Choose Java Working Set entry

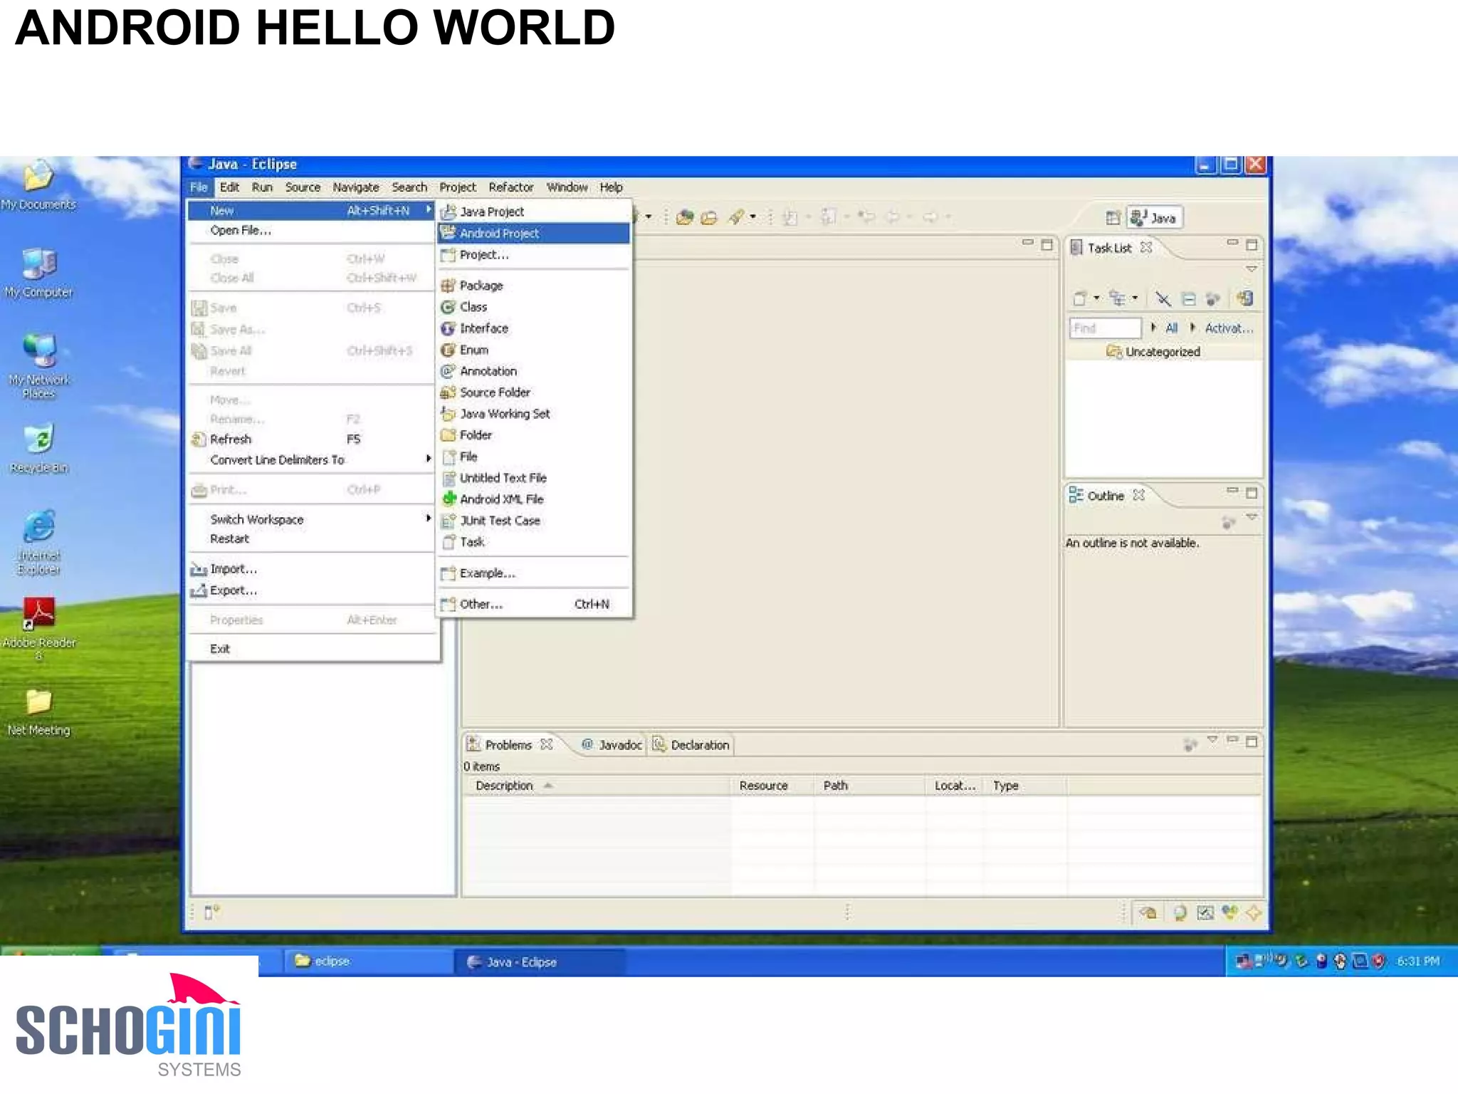coord(533,414)
